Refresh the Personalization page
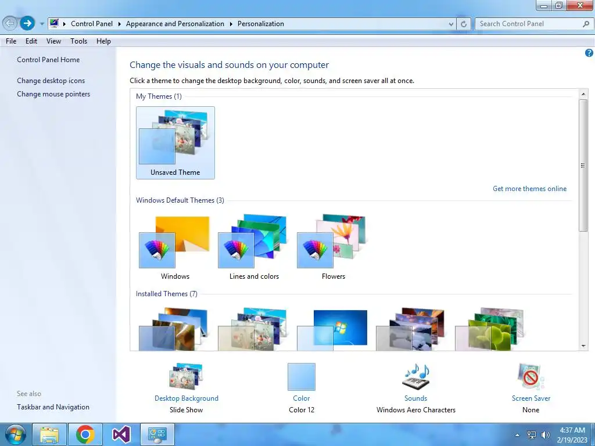 click(x=464, y=24)
